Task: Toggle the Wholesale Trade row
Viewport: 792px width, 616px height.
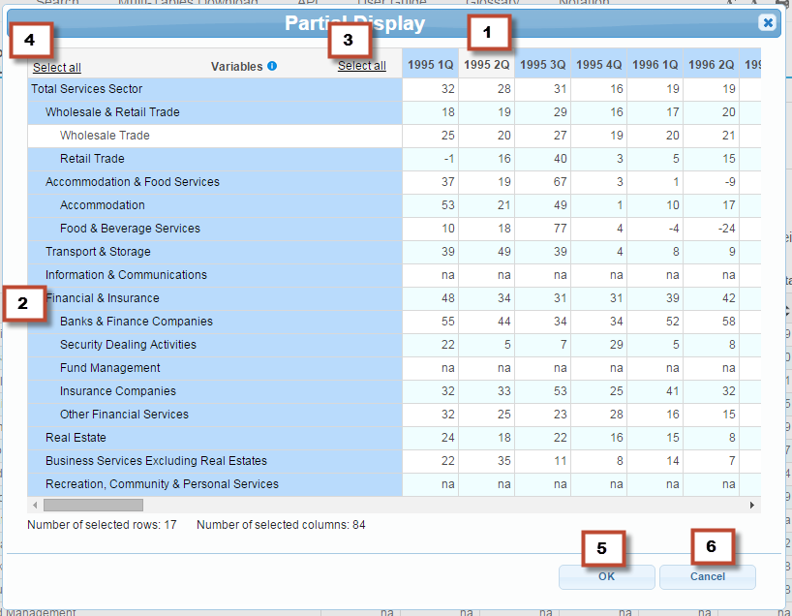Action: pos(105,136)
